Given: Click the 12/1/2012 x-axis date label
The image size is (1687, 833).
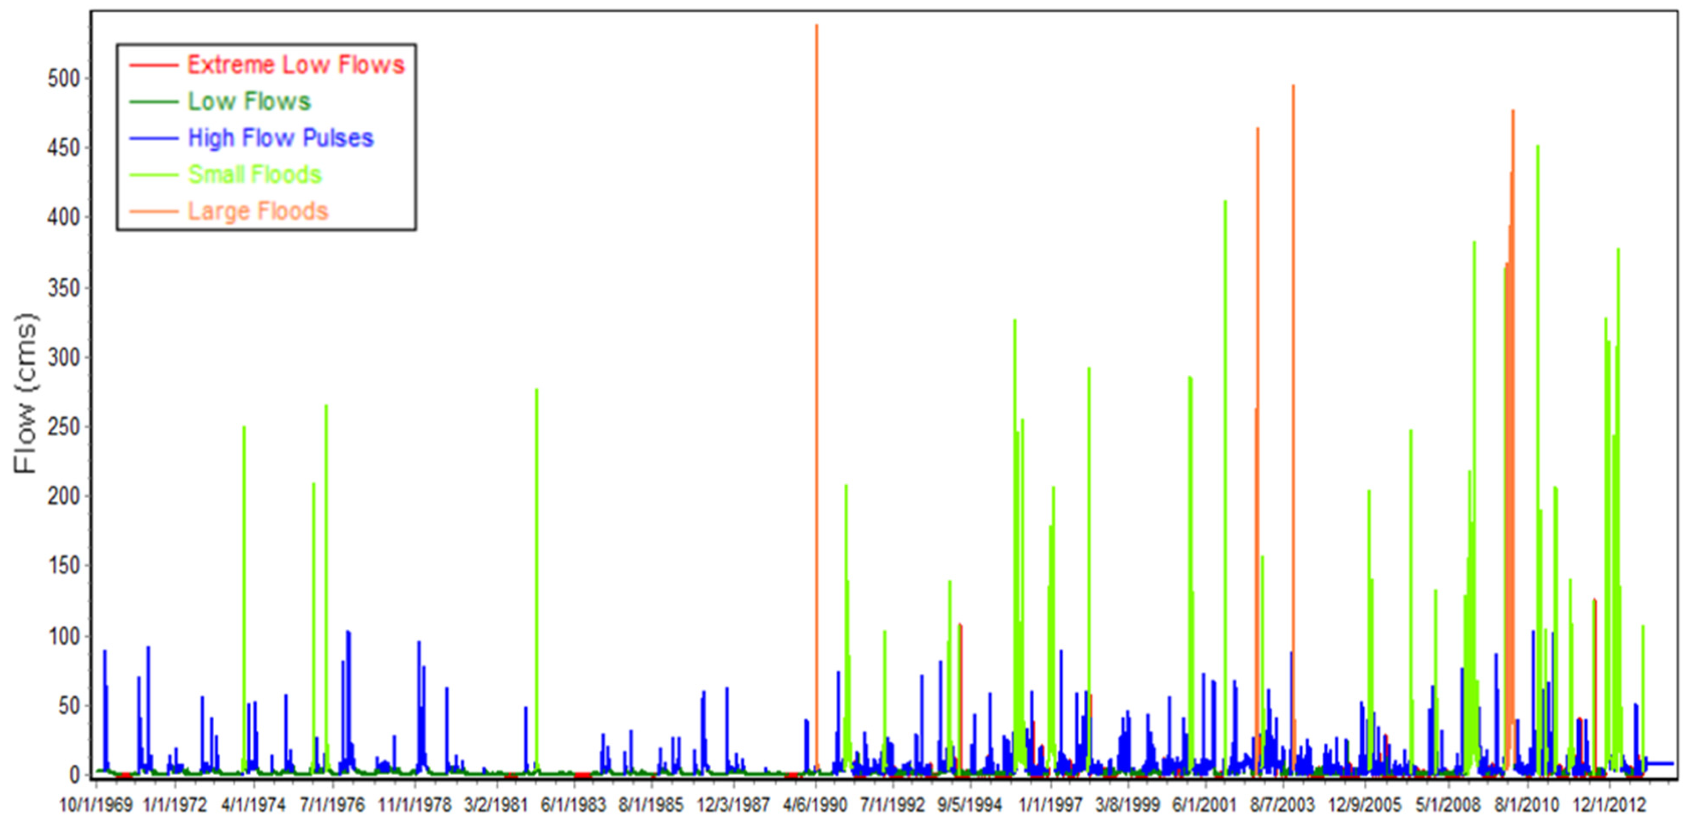Looking at the screenshot, I should 1609,805.
